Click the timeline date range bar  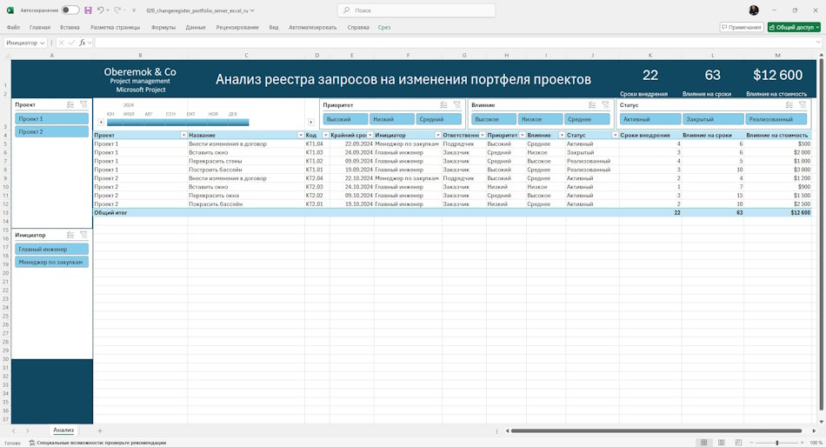177,123
